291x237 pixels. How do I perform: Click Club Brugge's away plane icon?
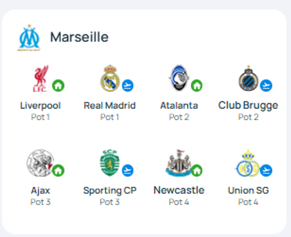pyautogui.click(x=266, y=86)
